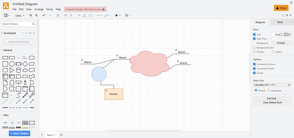Screen dimensions: 294x138
Task: Open the table dropdown in toolbar
Action: point(128,15)
